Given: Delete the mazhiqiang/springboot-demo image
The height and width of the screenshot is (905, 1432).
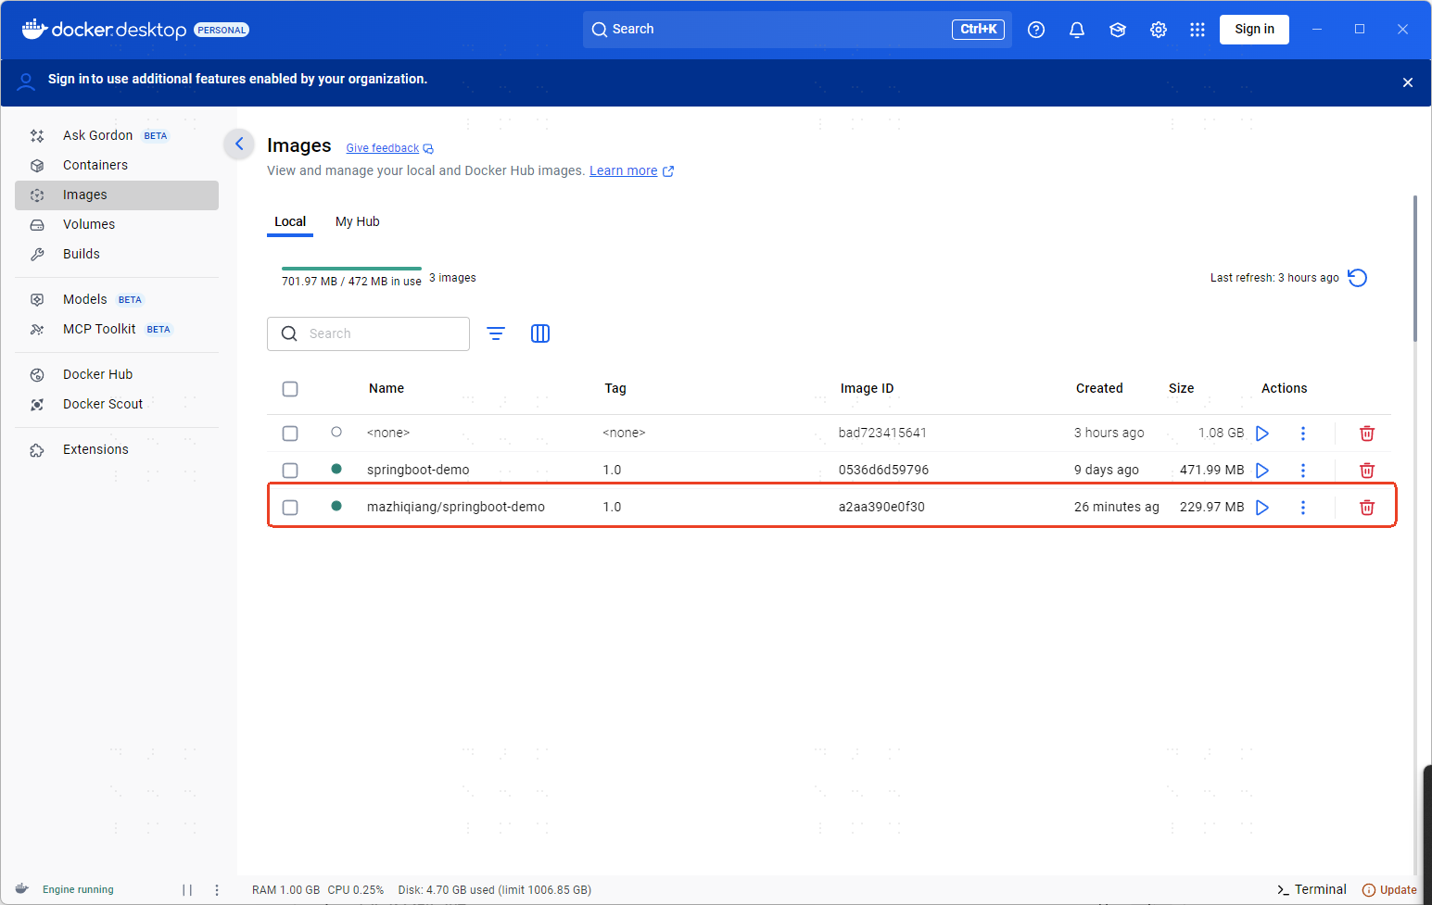Looking at the screenshot, I should pyautogui.click(x=1367, y=508).
